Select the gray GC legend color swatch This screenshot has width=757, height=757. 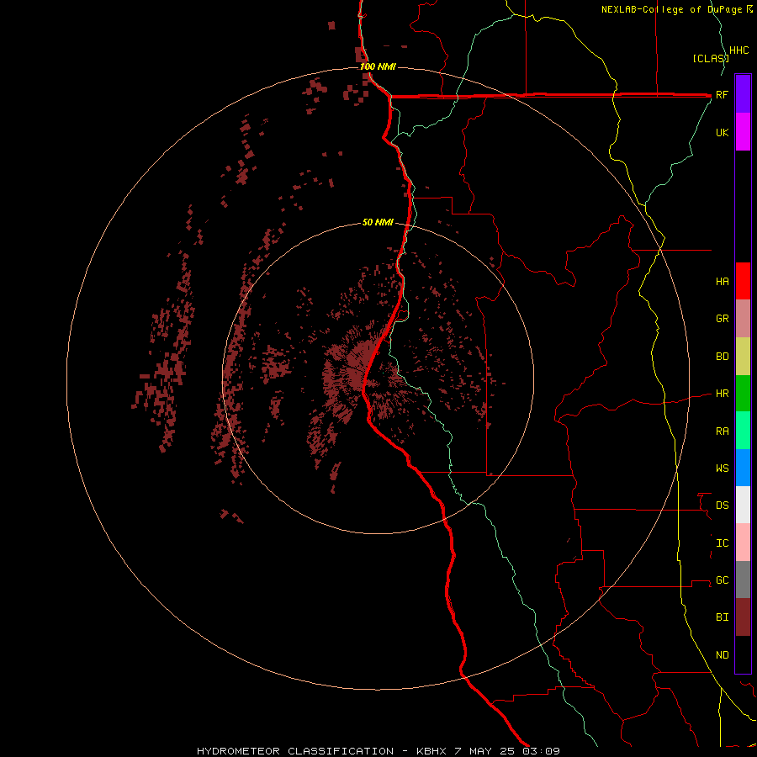click(x=743, y=580)
